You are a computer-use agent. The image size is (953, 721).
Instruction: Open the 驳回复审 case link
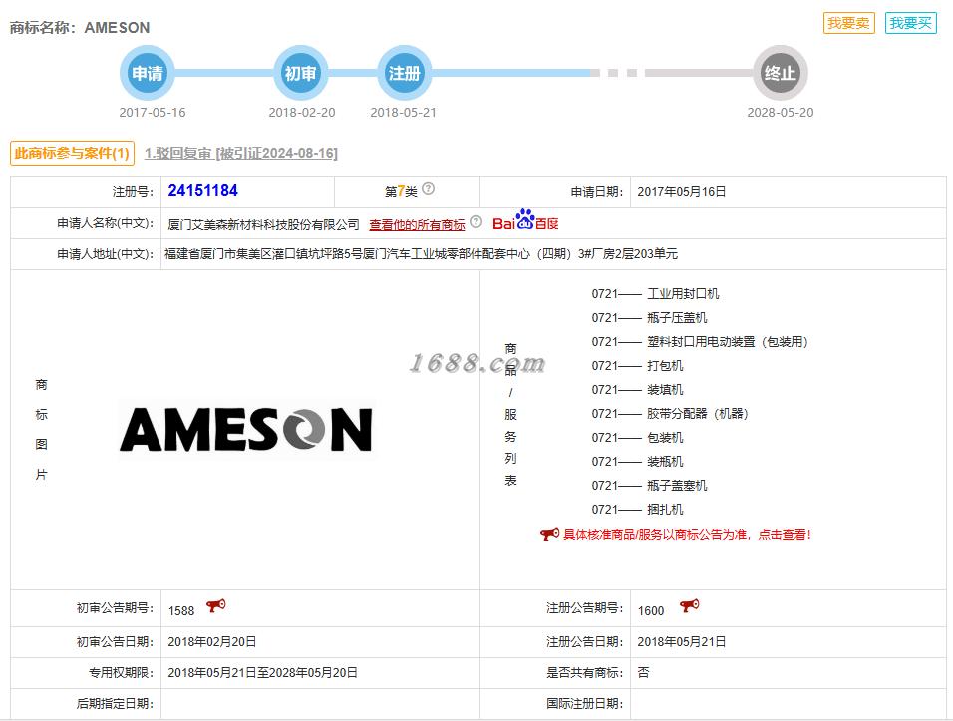pos(240,153)
